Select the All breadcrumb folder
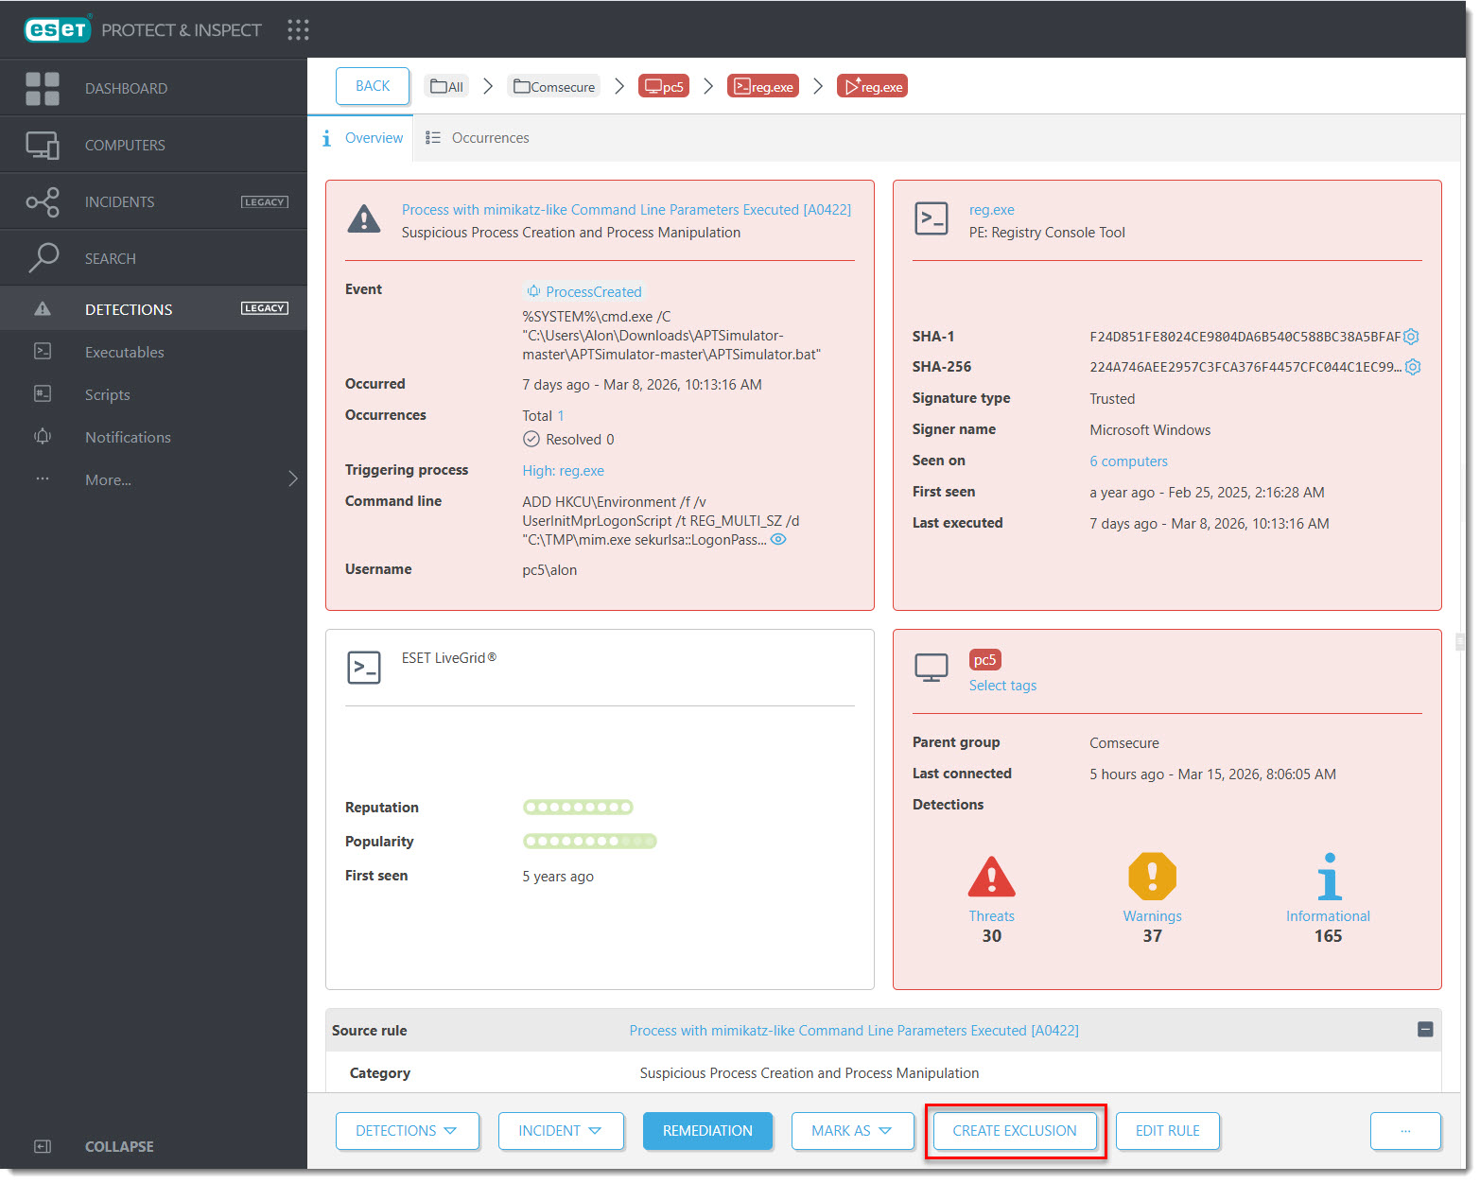The image size is (1480, 1183). click(x=446, y=86)
